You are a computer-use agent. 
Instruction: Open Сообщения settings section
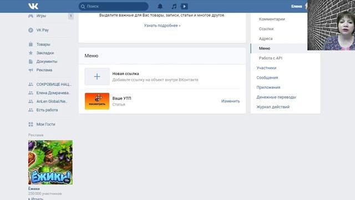[x=267, y=78]
